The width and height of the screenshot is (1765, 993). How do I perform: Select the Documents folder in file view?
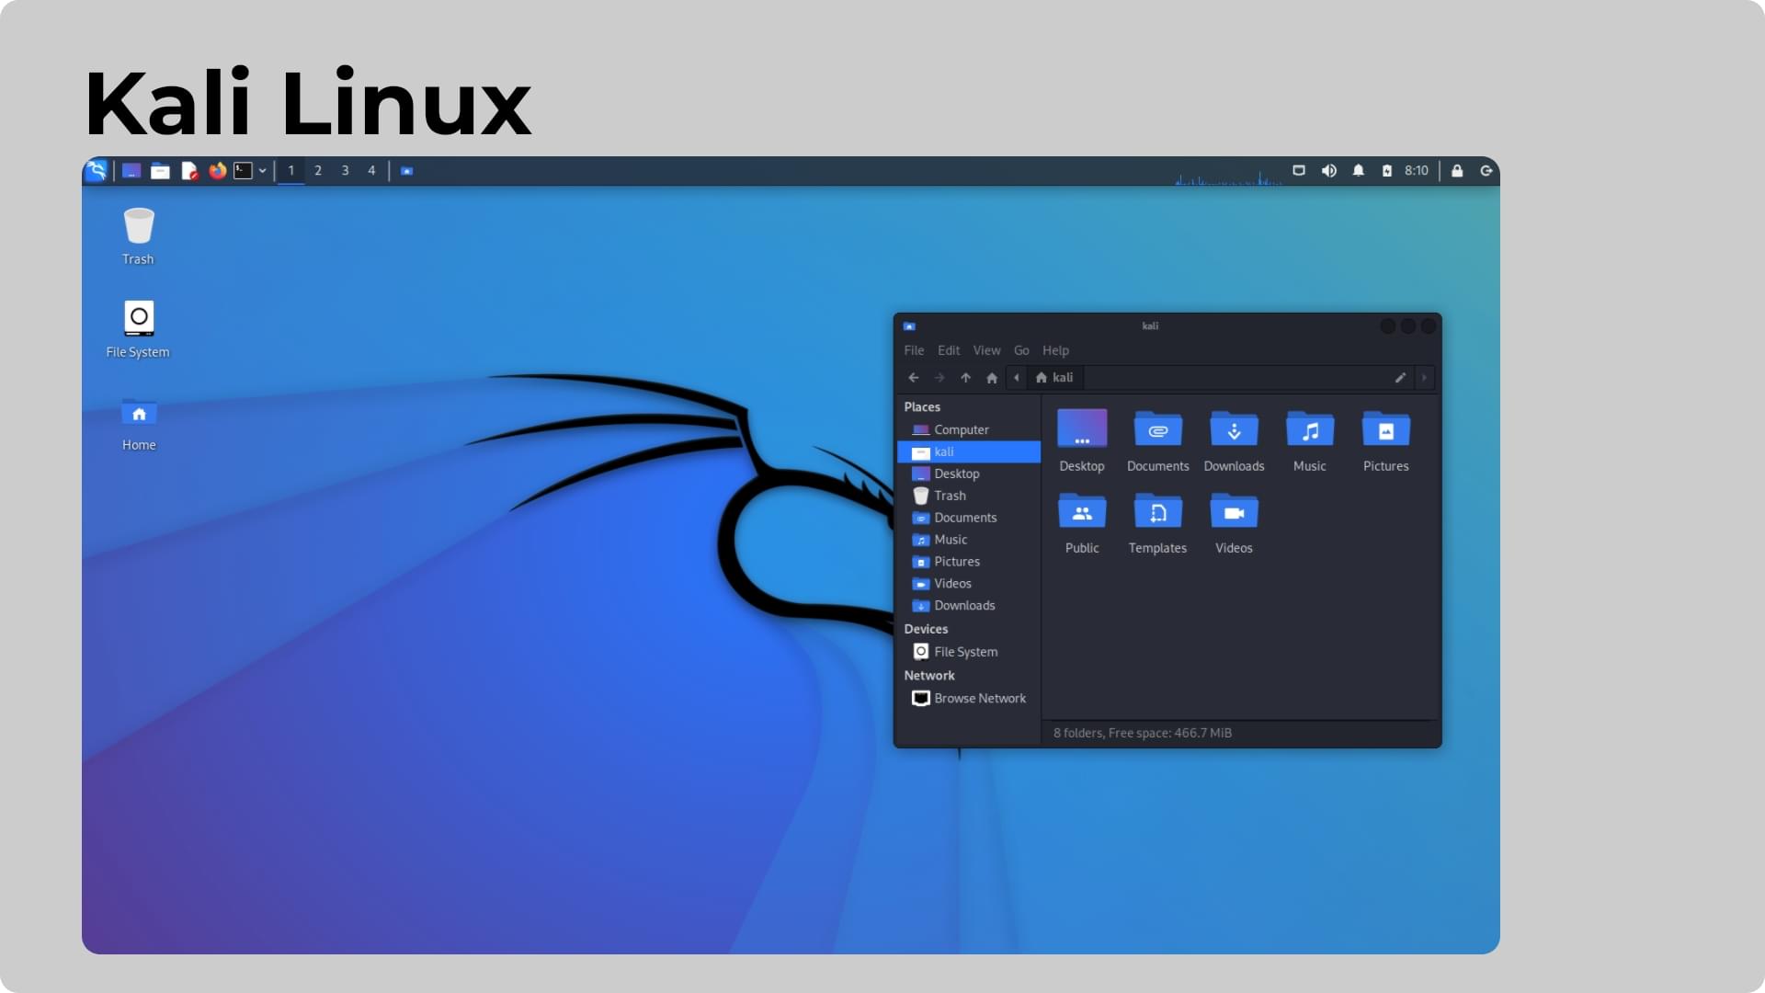1158,441
